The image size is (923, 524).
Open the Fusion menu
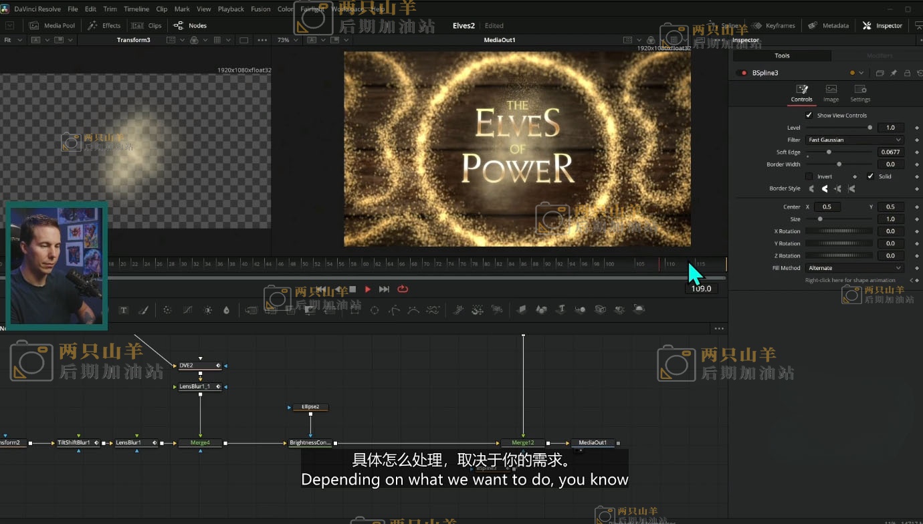pos(260,9)
